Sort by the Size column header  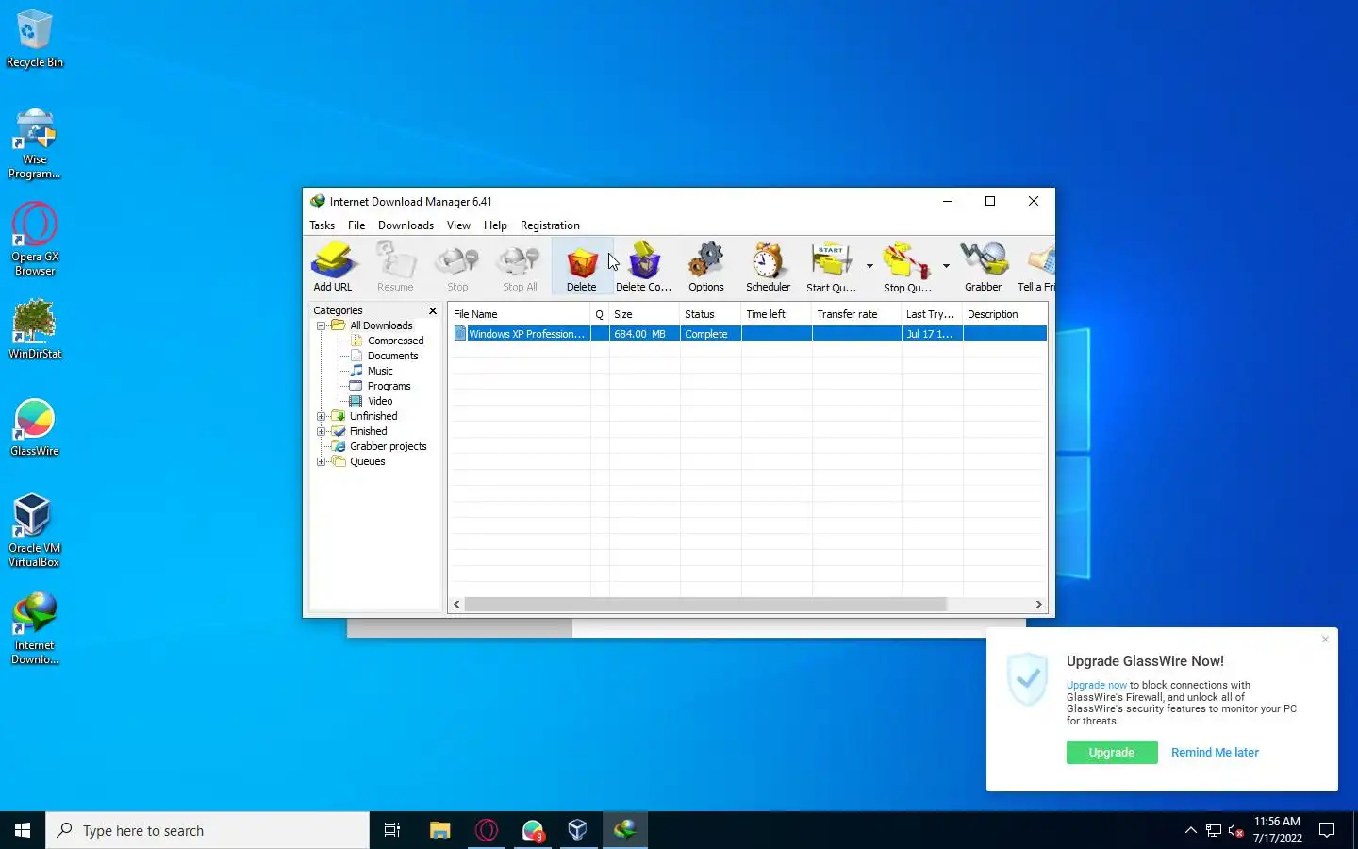pyautogui.click(x=644, y=314)
